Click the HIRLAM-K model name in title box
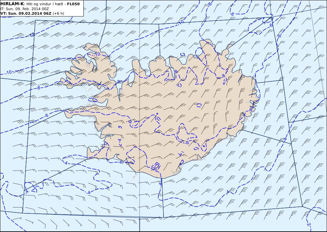The height and width of the screenshot is (232, 327). point(12,4)
